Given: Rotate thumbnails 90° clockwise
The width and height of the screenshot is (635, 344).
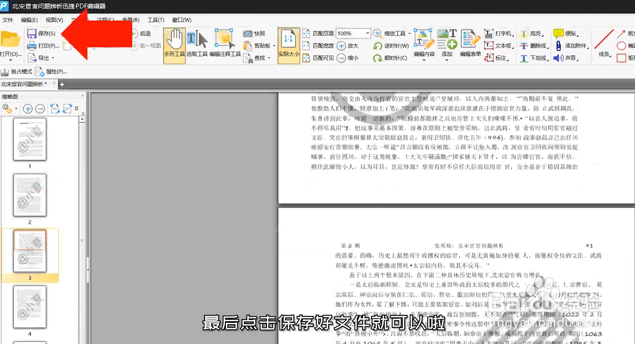Looking at the screenshot, I should coord(67,108).
